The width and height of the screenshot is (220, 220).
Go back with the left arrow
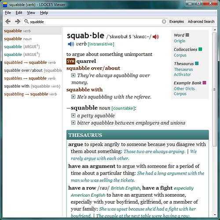coord(8,22)
